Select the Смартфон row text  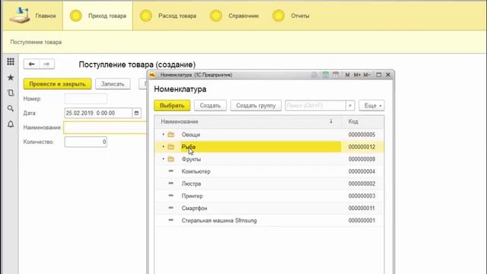click(195, 208)
